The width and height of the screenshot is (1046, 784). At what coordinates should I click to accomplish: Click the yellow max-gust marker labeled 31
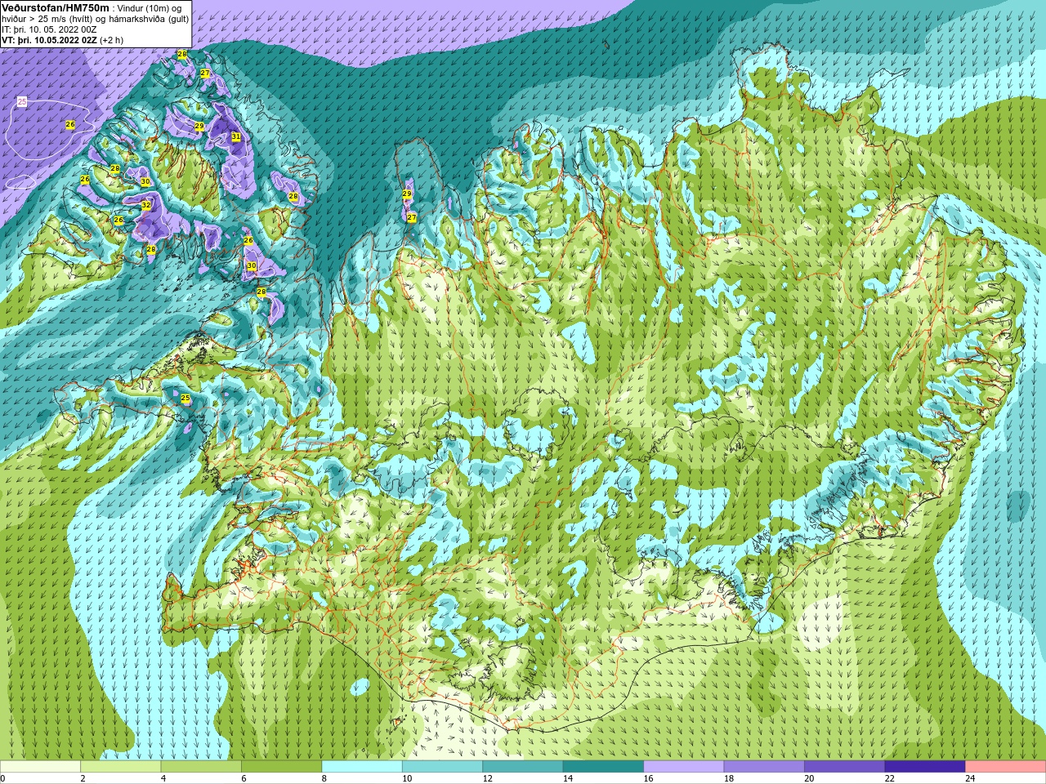235,136
